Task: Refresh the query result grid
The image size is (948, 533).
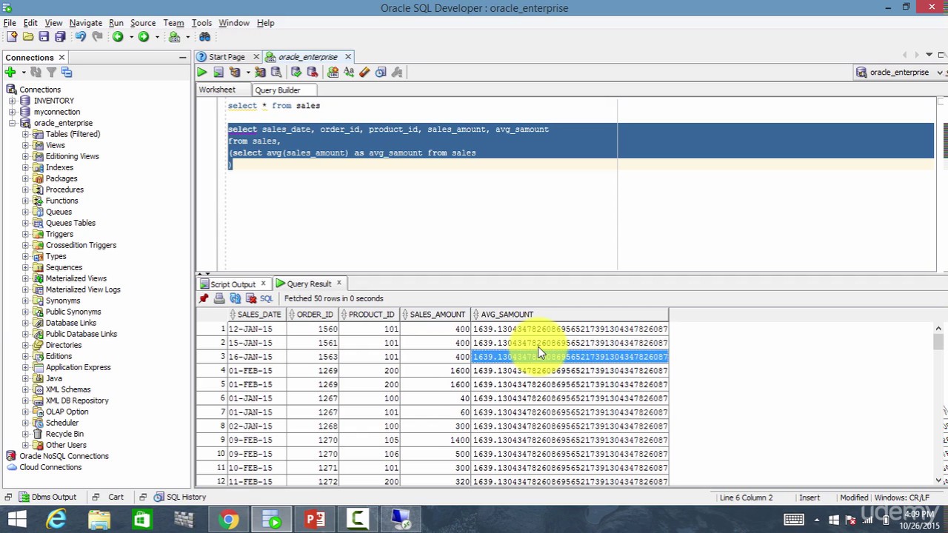Action: tap(236, 298)
